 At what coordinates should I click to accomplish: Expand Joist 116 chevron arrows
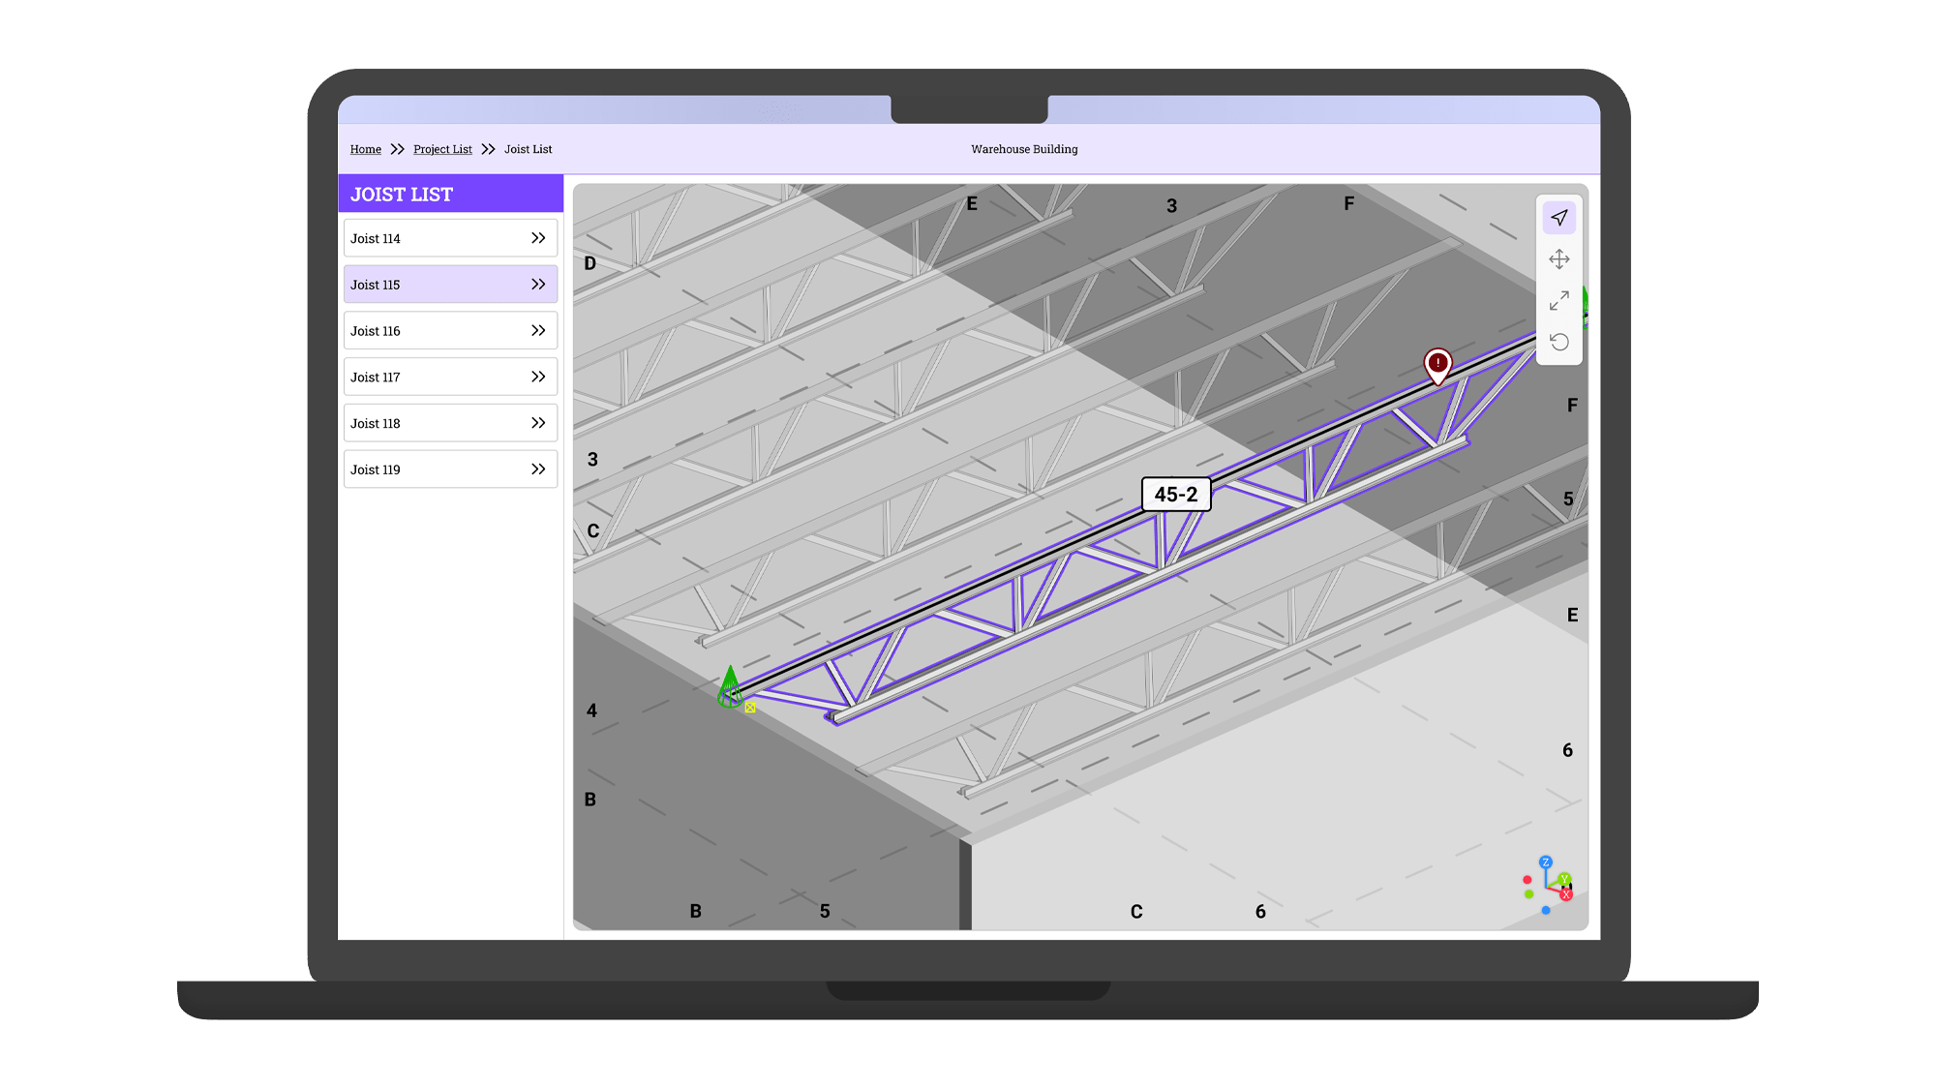pyautogui.click(x=538, y=331)
